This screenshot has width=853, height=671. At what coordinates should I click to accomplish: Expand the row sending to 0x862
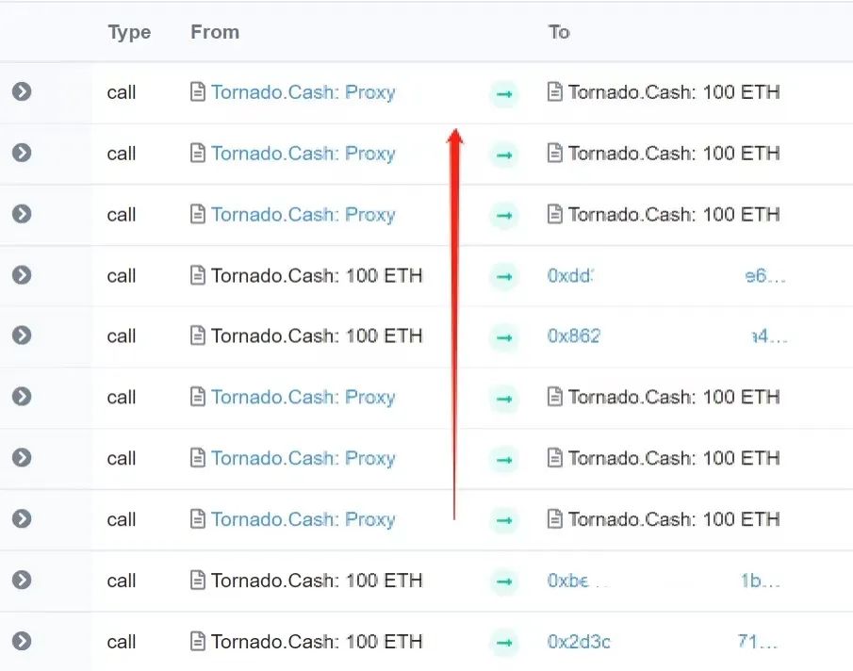21,336
